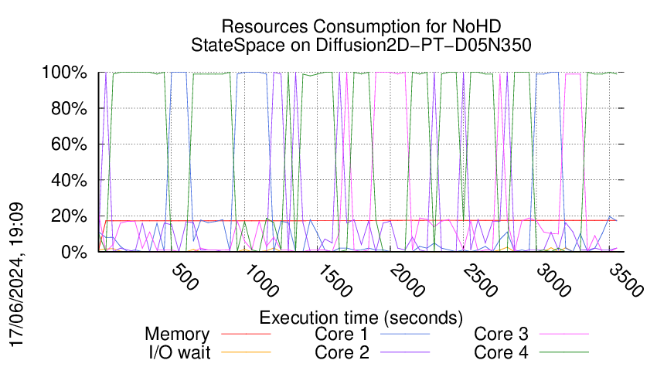The height and width of the screenshot is (367, 657).
Task: Click the Core 1 legend label
Action: tap(342, 334)
